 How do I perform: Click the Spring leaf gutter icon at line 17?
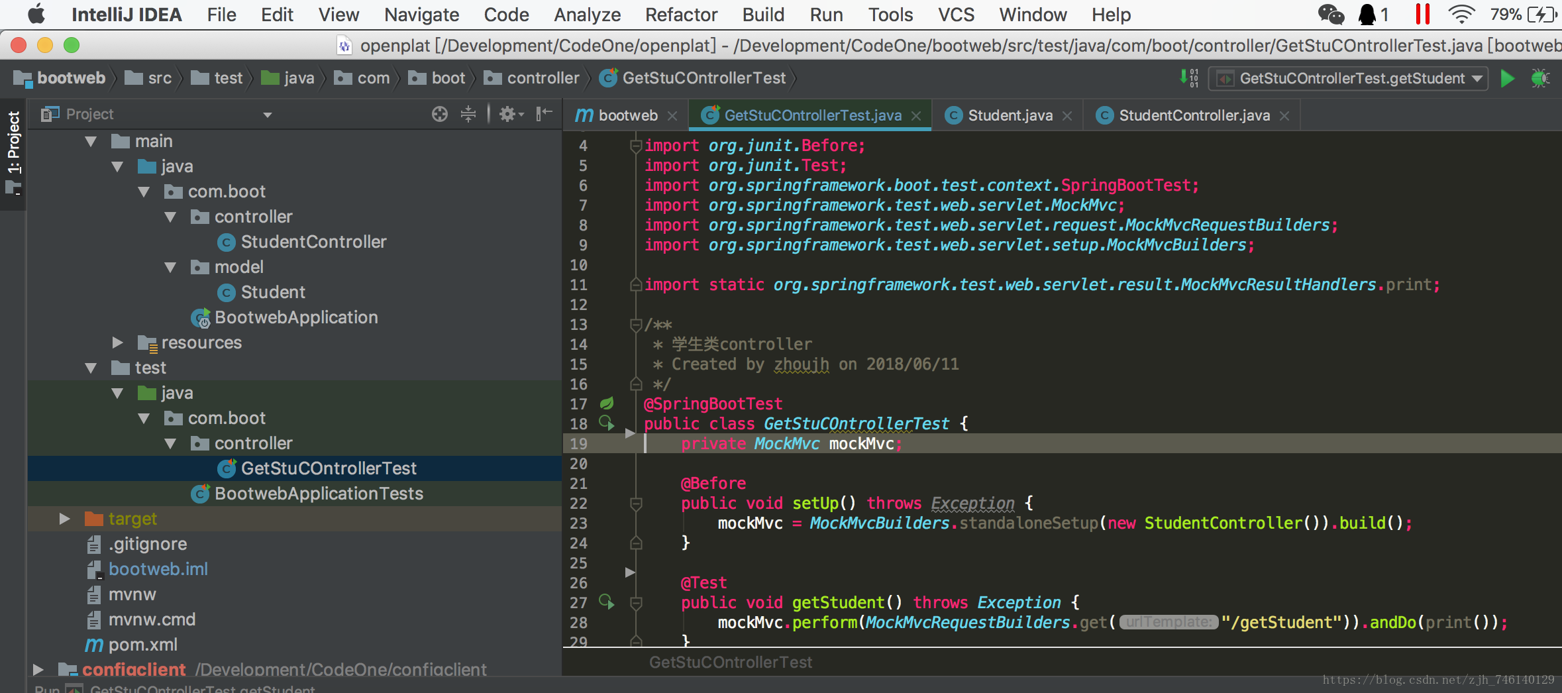pyautogui.click(x=606, y=403)
